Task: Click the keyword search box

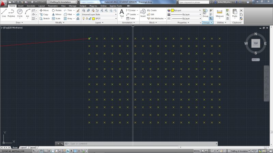Action: click(x=193, y=2)
